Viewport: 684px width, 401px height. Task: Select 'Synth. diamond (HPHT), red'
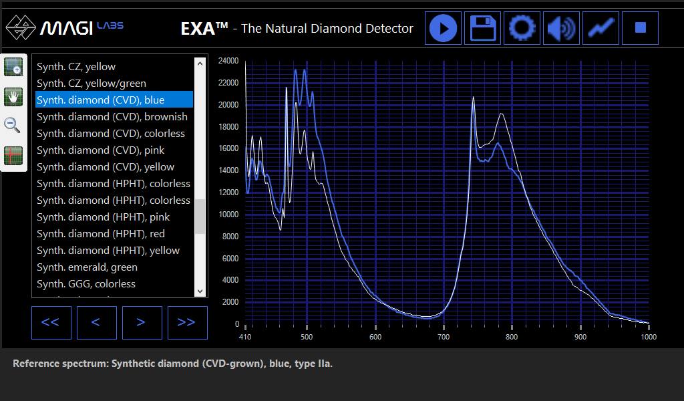click(114, 233)
